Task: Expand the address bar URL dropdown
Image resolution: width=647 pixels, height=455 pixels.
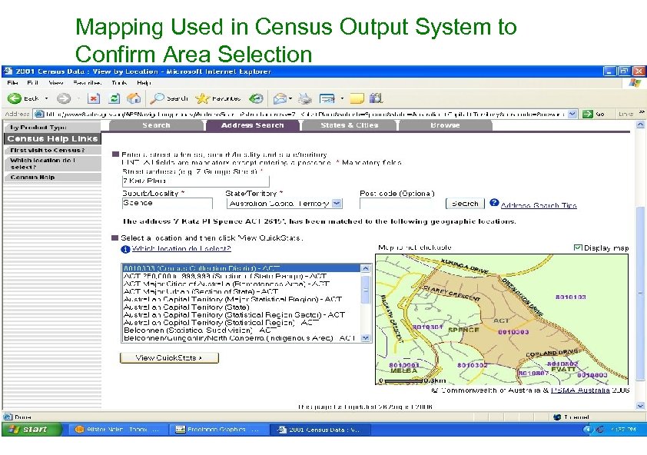Action: (572, 114)
